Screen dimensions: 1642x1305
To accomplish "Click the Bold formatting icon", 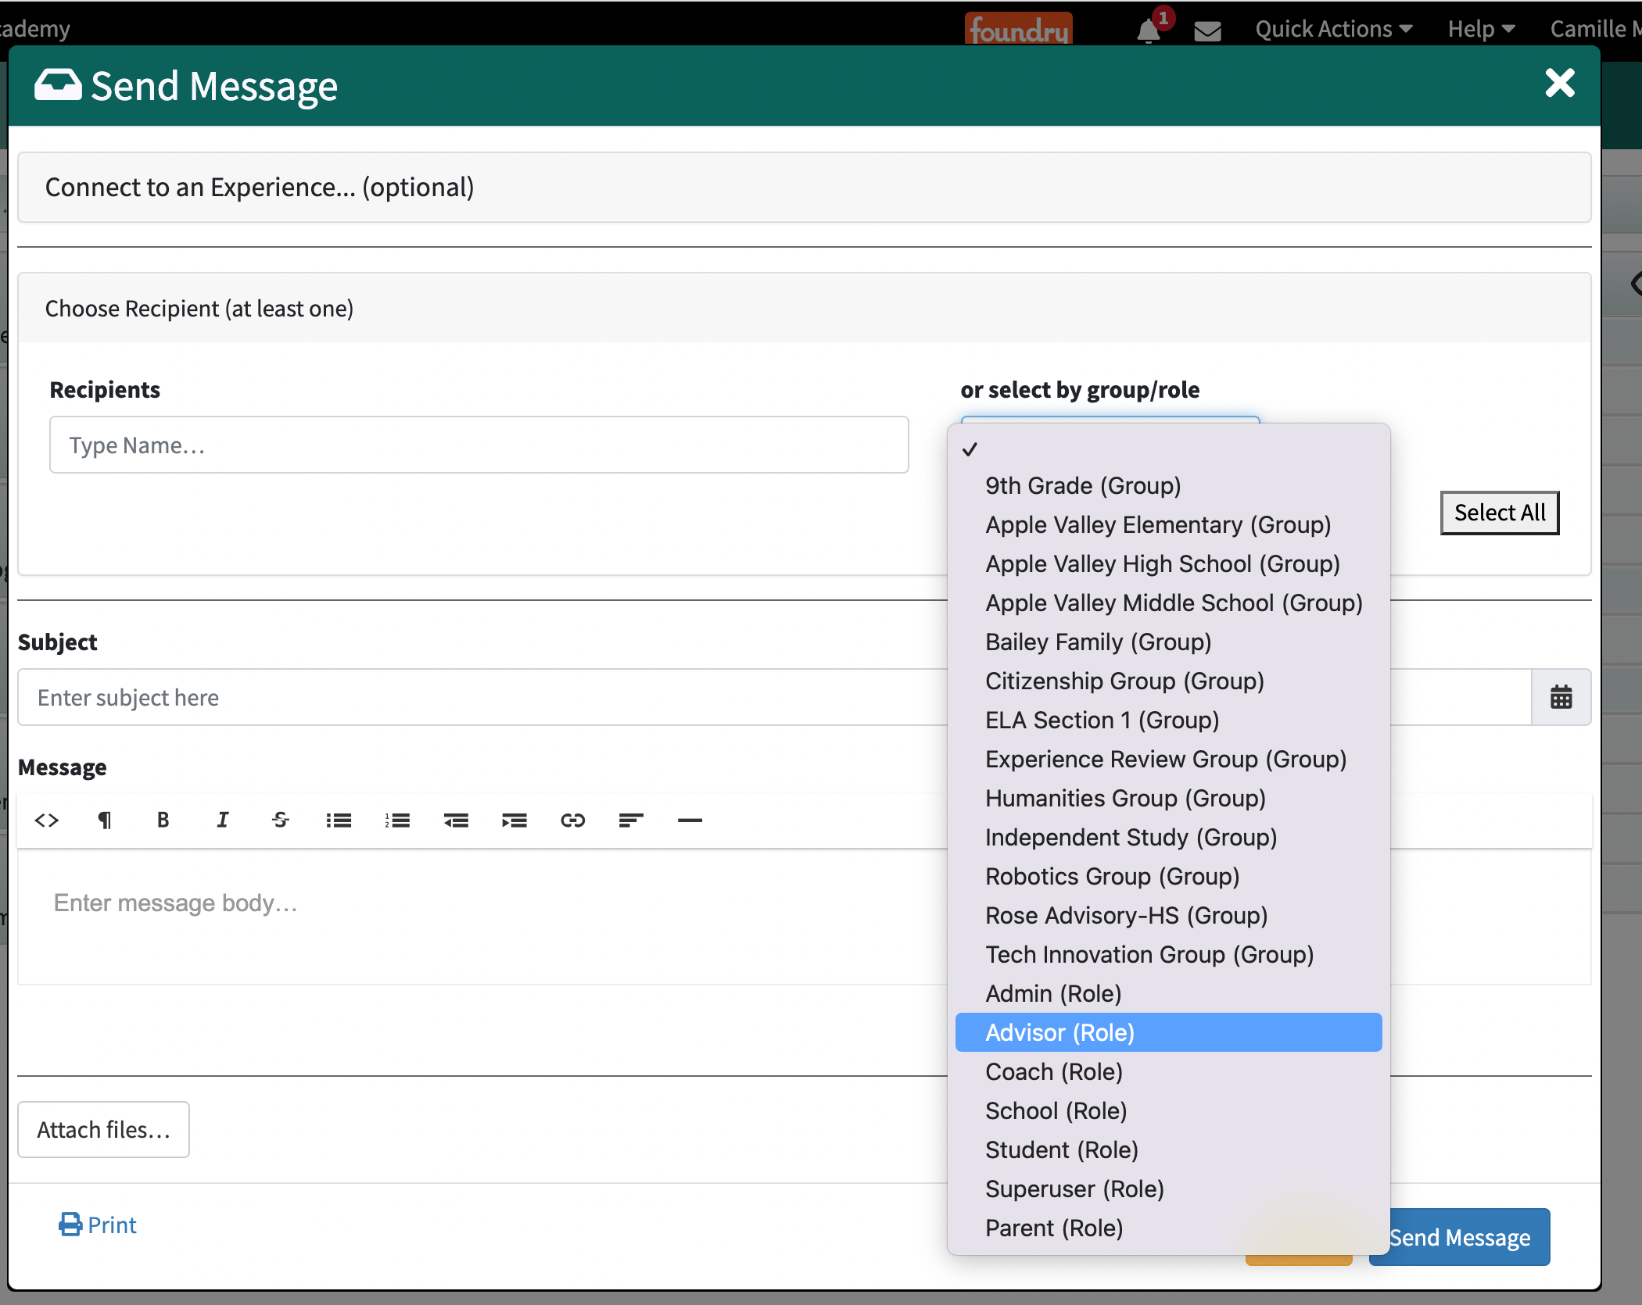I will click(x=163, y=820).
